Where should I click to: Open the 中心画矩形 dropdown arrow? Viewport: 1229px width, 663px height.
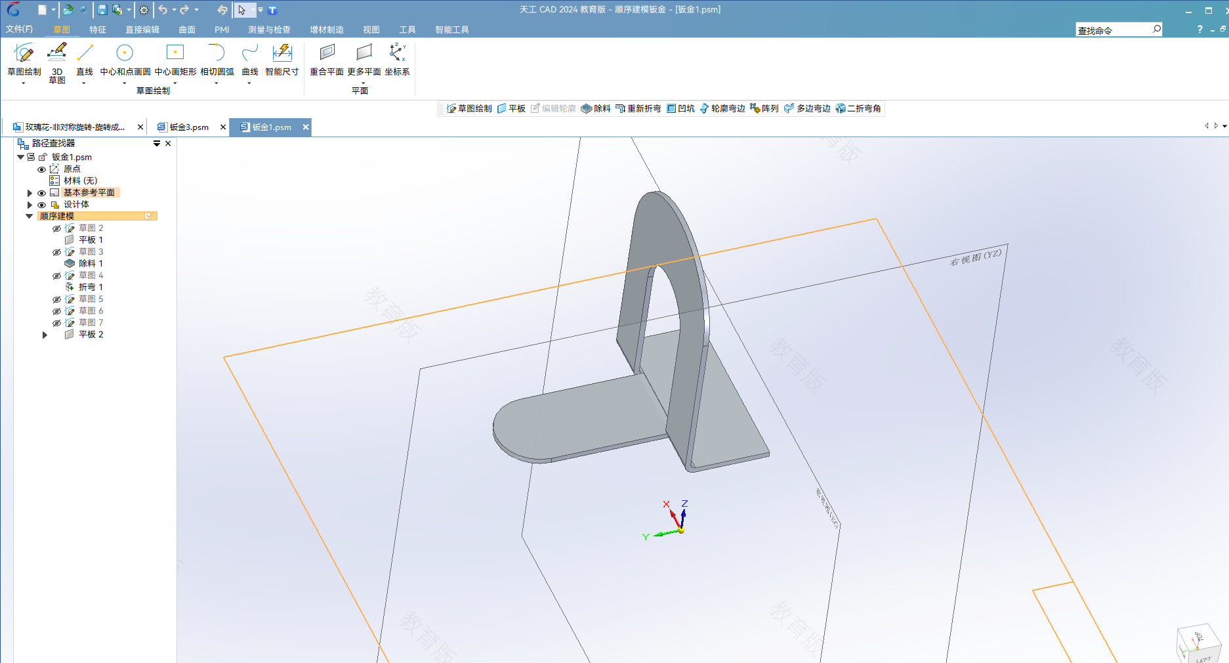(x=175, y=83)
